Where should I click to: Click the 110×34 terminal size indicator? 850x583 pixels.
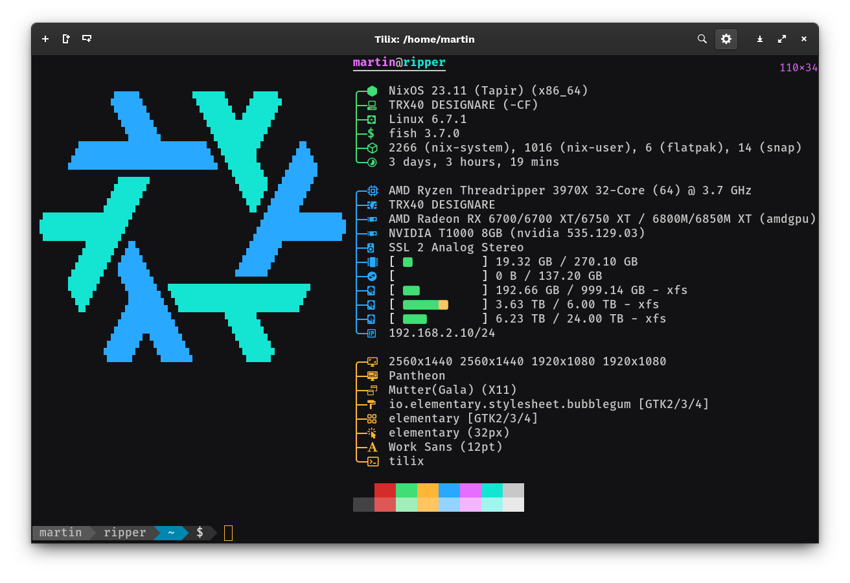point(798,67)
